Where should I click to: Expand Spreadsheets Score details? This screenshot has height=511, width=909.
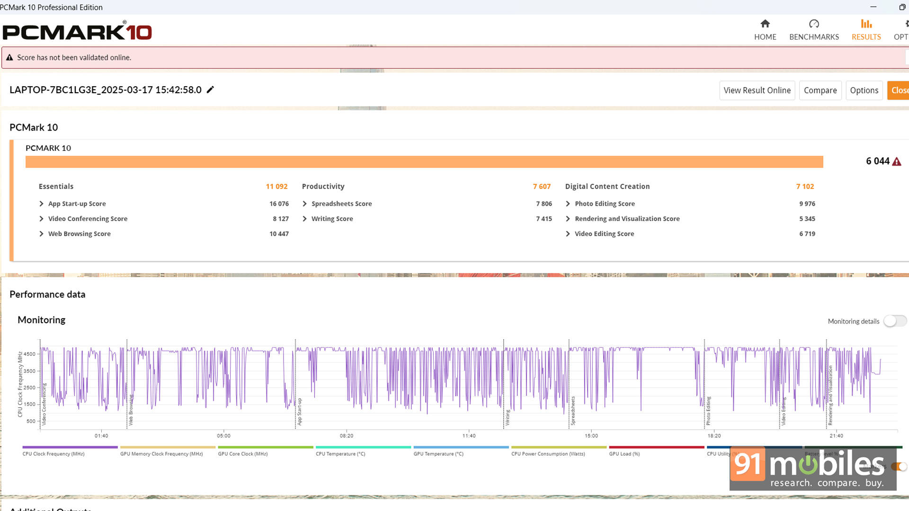pyautogui.click(x=304, y=203)
